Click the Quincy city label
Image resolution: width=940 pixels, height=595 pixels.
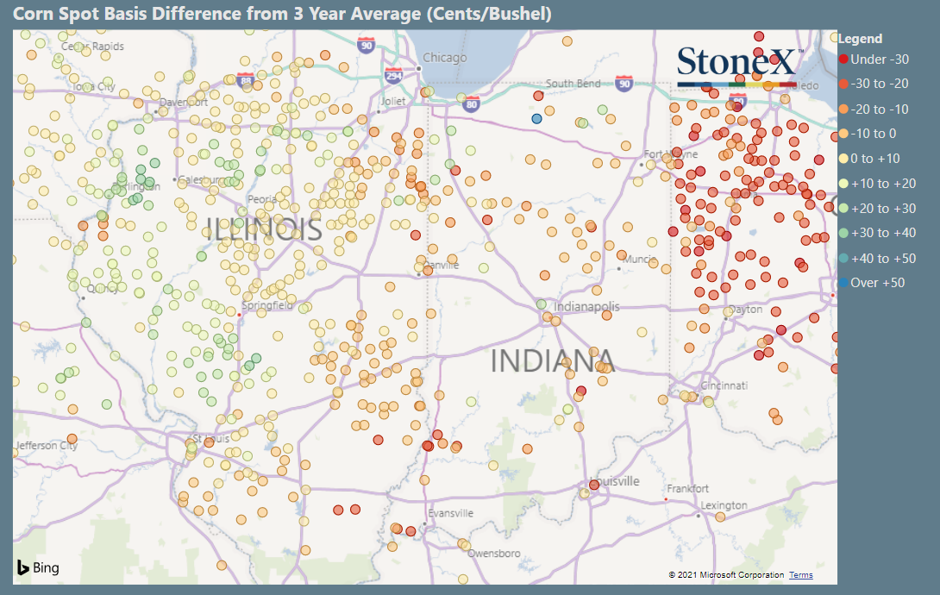point(103,289)
